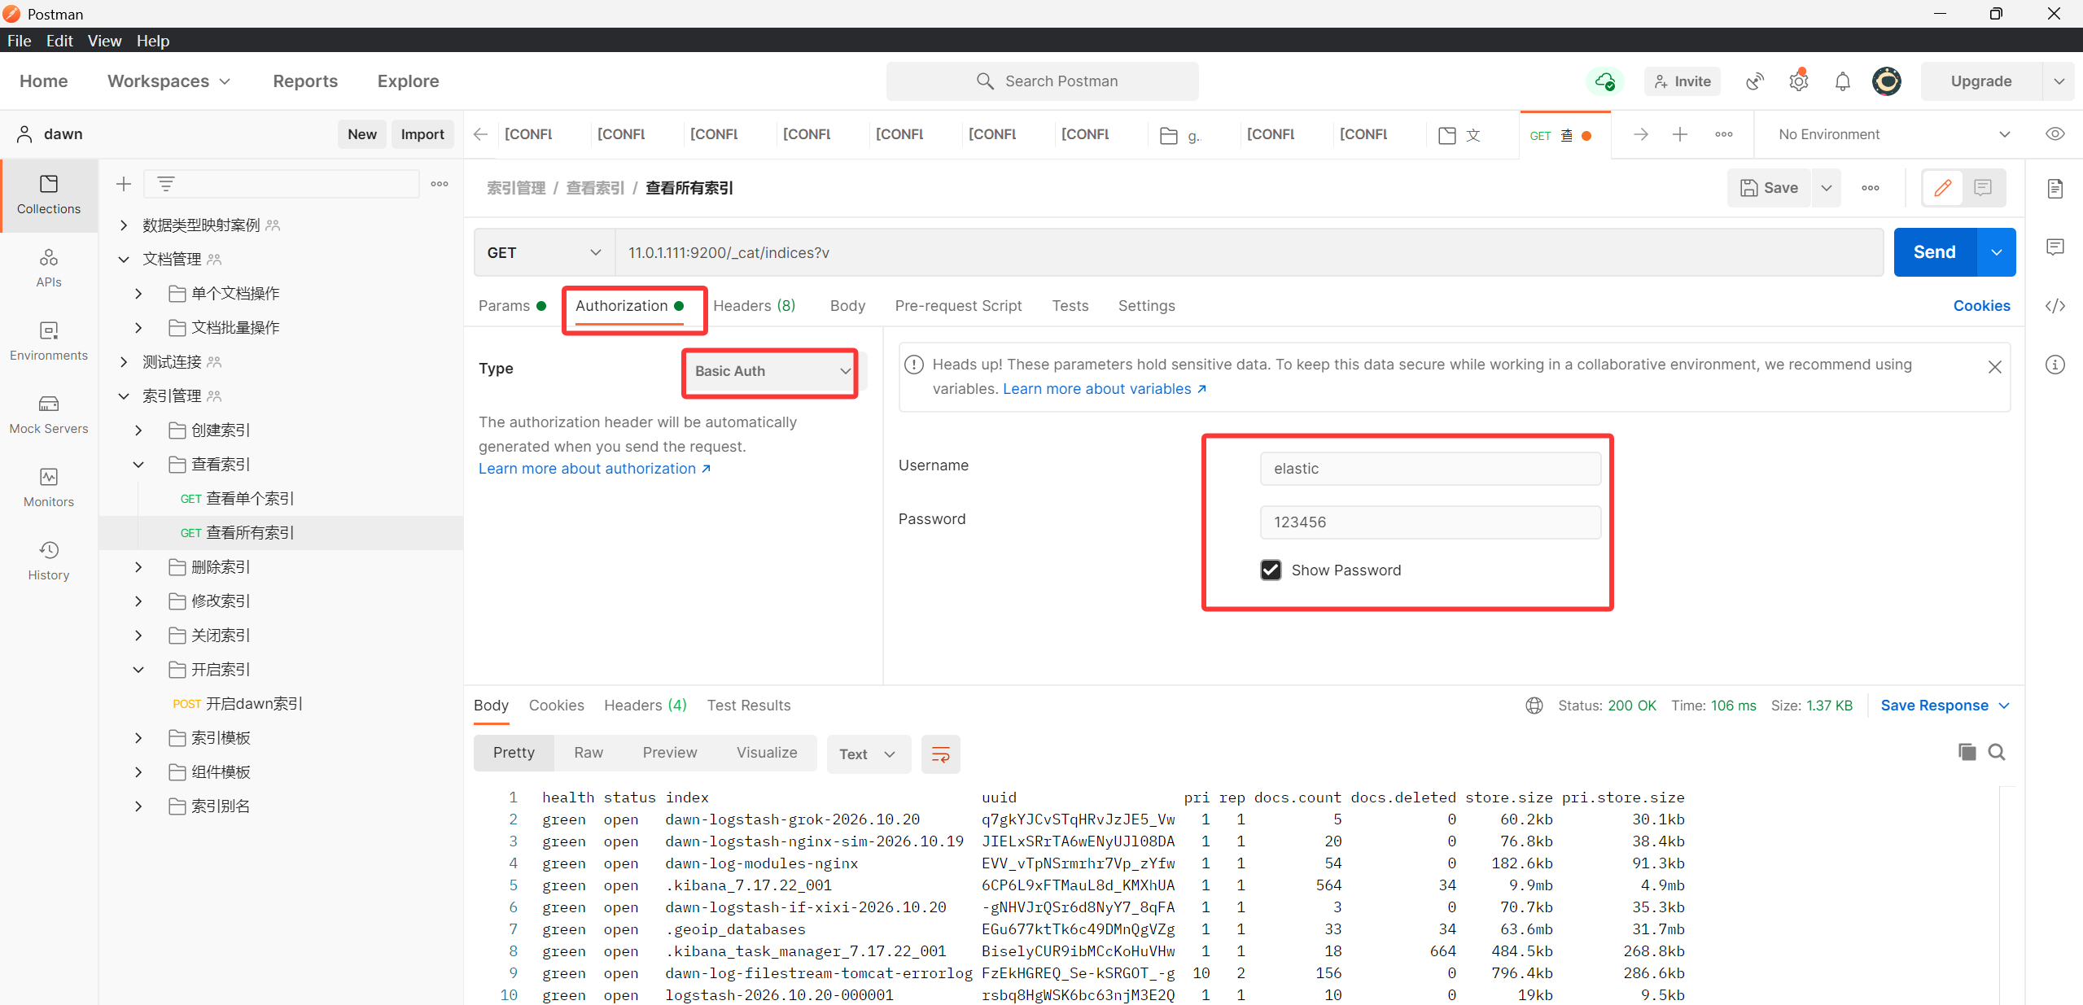Open notifications bell

pyautogui.click(x=1843, y=81)
